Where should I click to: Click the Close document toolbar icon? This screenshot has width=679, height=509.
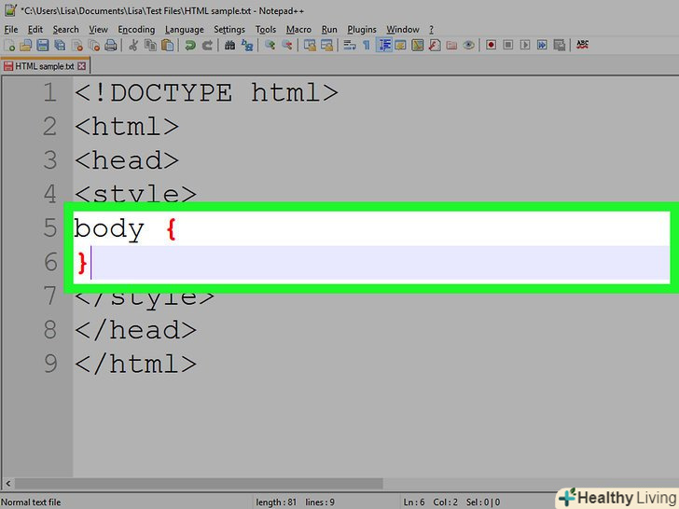(x=77, y=45)
